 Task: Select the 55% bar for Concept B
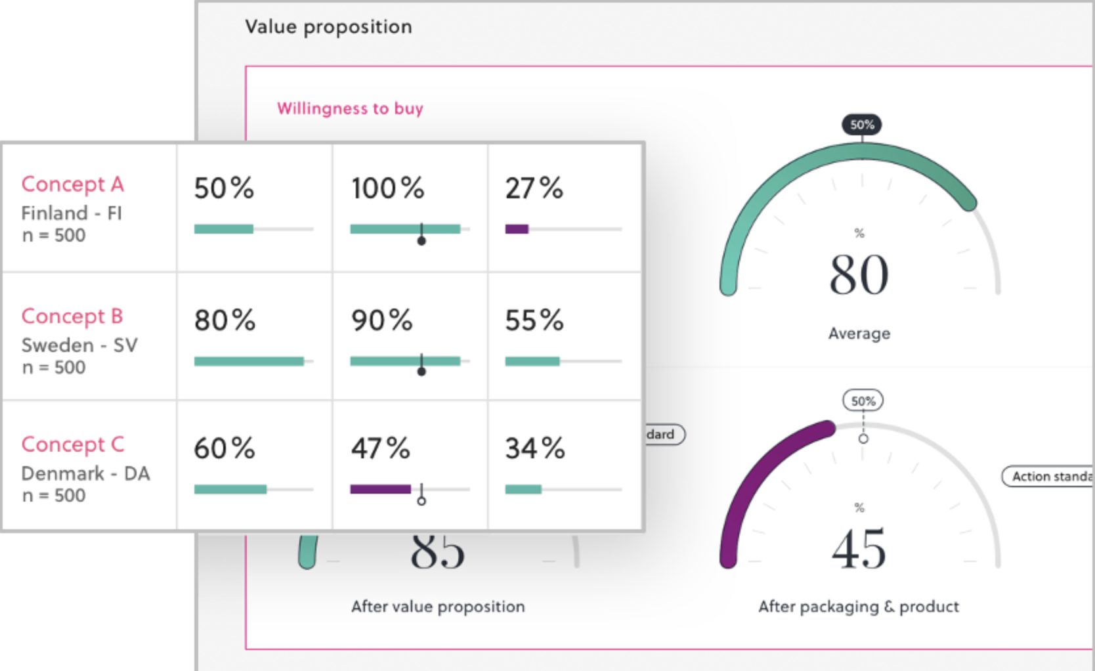click(563, 361)
